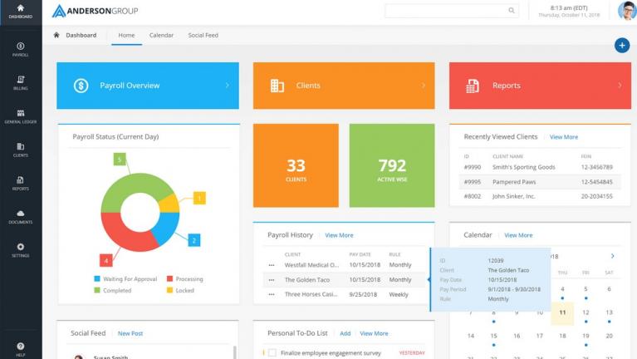This screenshot has width=637, height=359.
Task: Select Three Horses payroll history row
Action: (344, 294)
